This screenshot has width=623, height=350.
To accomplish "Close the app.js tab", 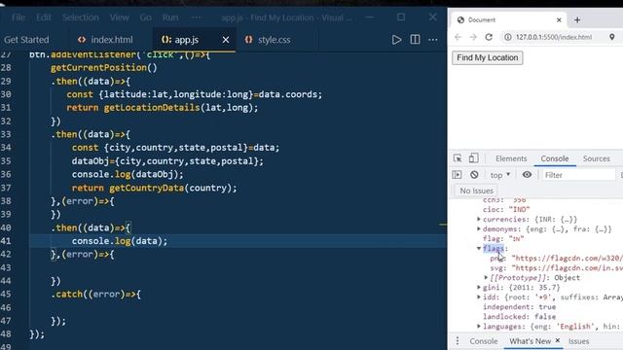I will click(x=226, y=40).
